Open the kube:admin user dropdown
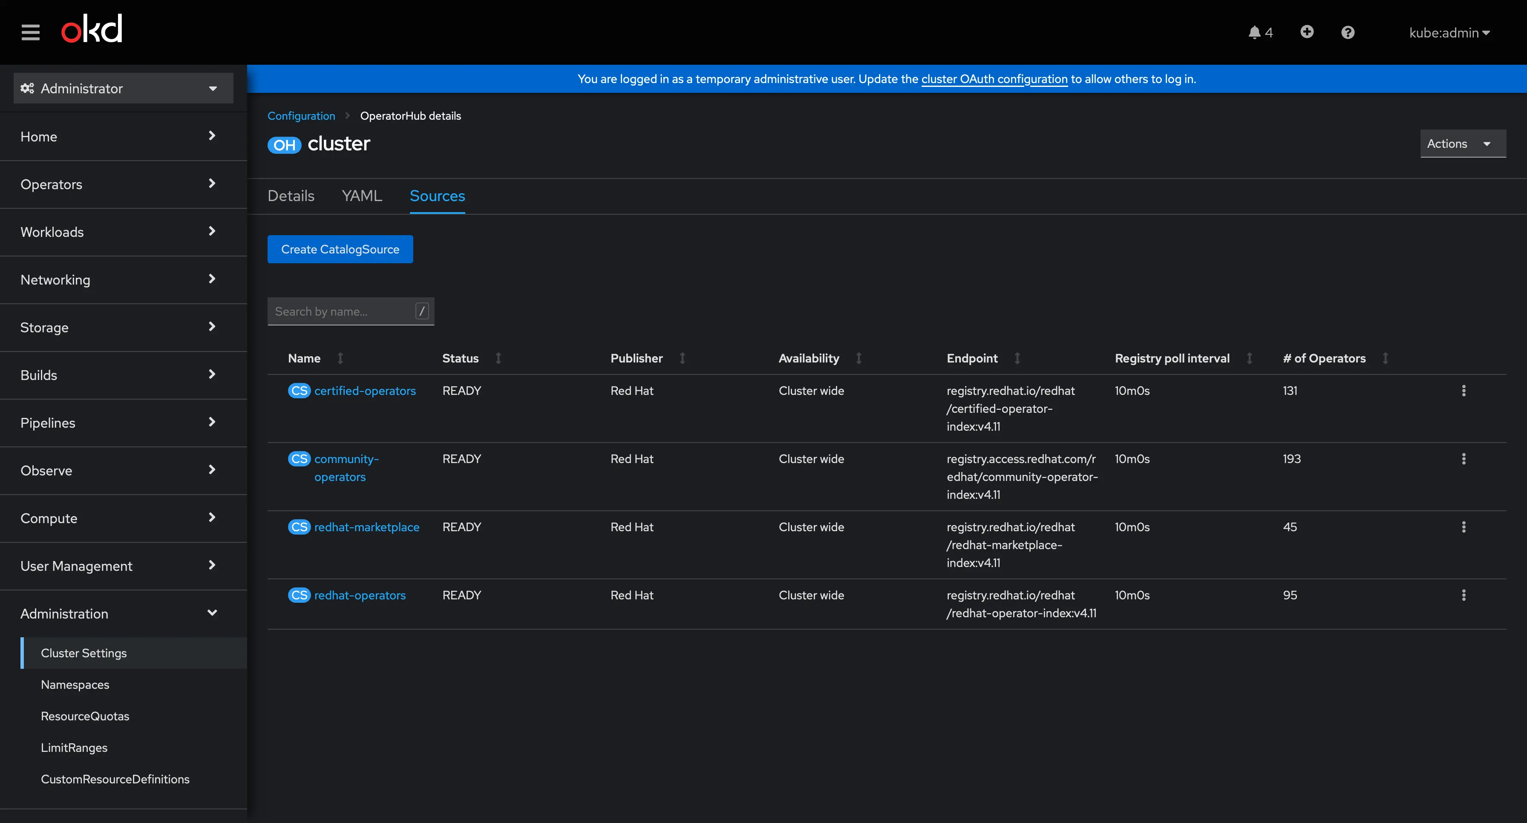This screenshot has height=823, width=1527. [1449, 33]
